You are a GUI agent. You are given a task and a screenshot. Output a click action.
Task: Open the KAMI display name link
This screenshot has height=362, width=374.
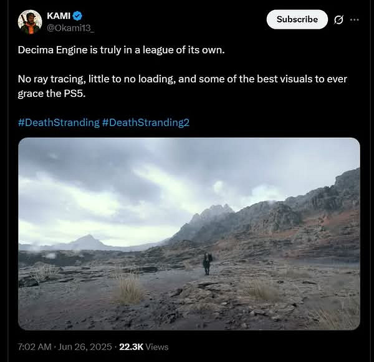(x=59, y=16)
